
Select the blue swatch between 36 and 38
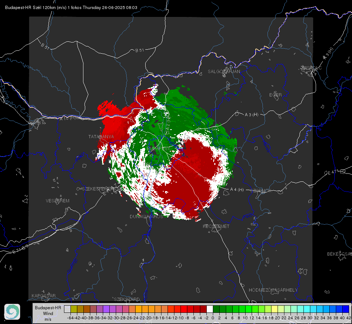(333, 309)
